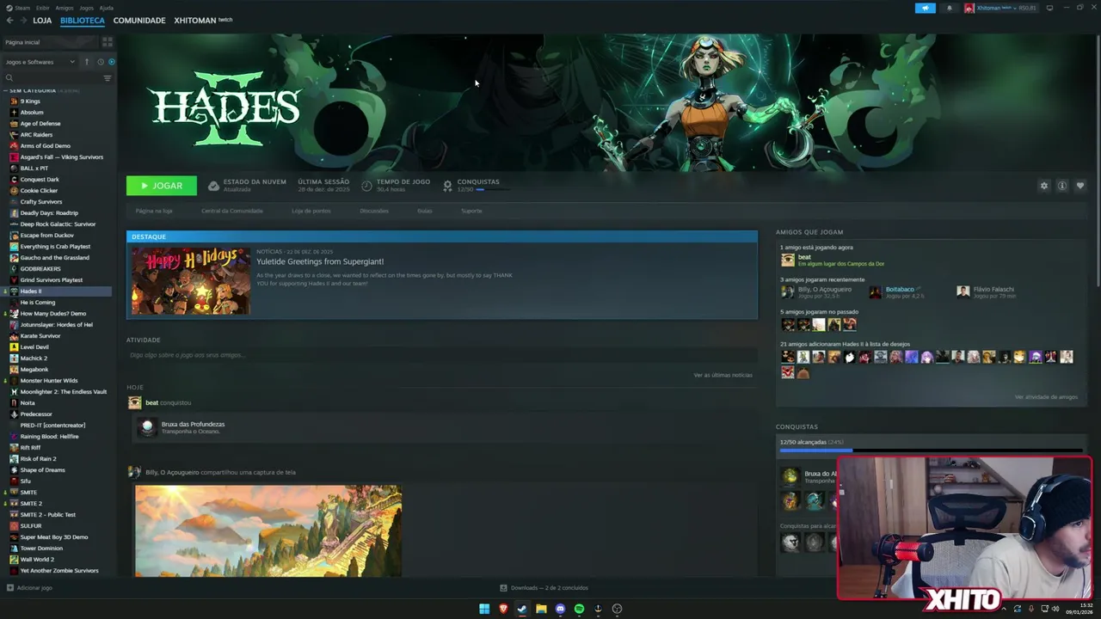Viewport: 1101px width, 619px height.
Task: Open the Discussões link
Action: (374, 211)
